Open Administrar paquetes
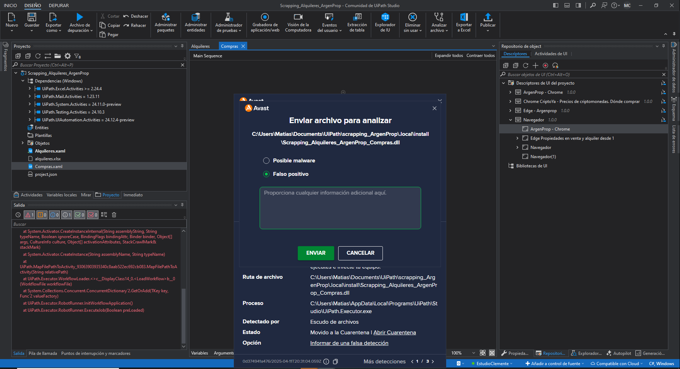The image size is (680, 369). (165, 22)
